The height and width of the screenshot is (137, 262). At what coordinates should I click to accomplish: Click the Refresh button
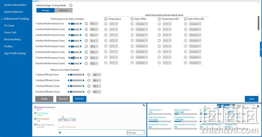click(x=80, y=99)
